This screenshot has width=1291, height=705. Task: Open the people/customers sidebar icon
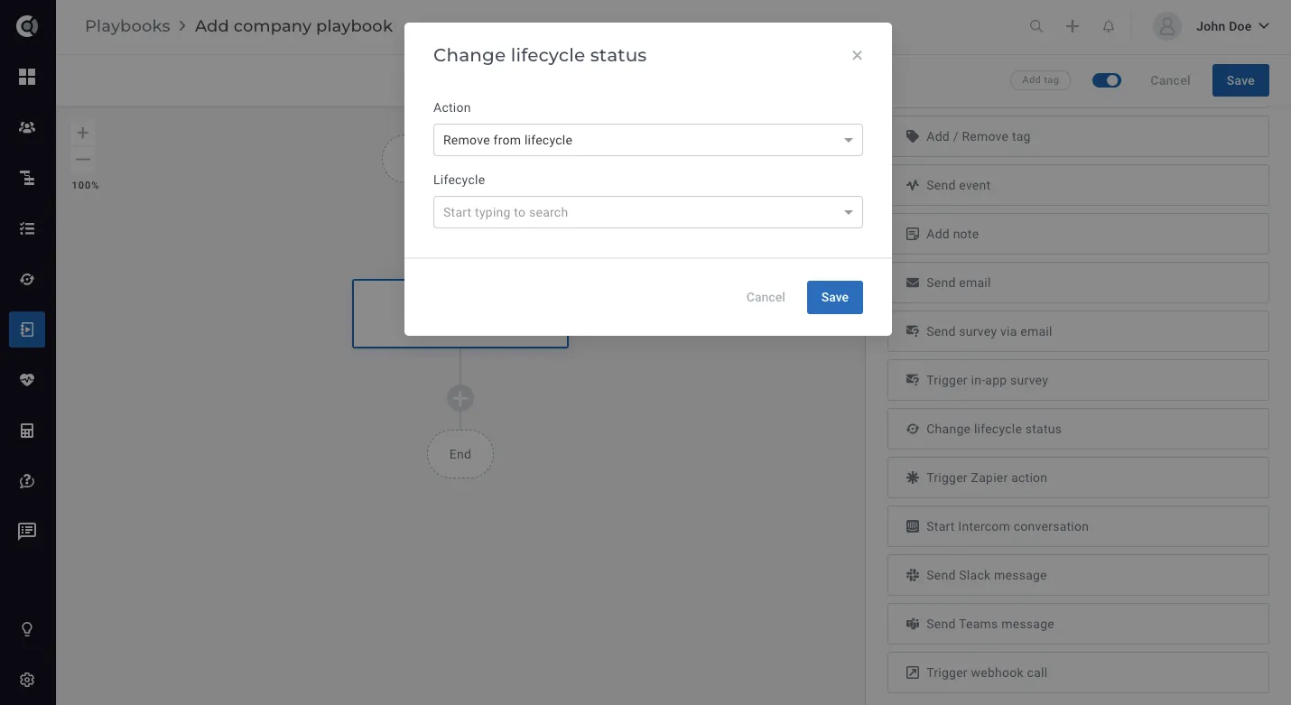pos(27,127)
